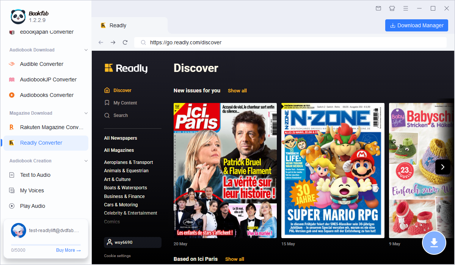Click the Text to Audio document icon

[12, 175]
